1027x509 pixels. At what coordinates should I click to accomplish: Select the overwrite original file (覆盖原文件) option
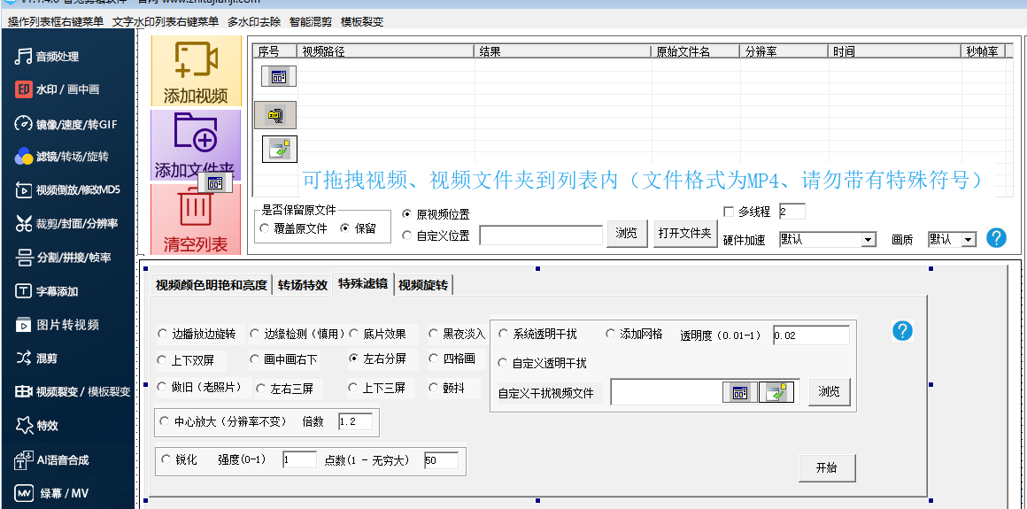click(265, 228)
